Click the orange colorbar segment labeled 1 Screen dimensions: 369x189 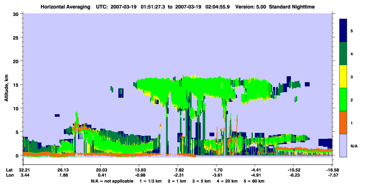pos(343,122)
